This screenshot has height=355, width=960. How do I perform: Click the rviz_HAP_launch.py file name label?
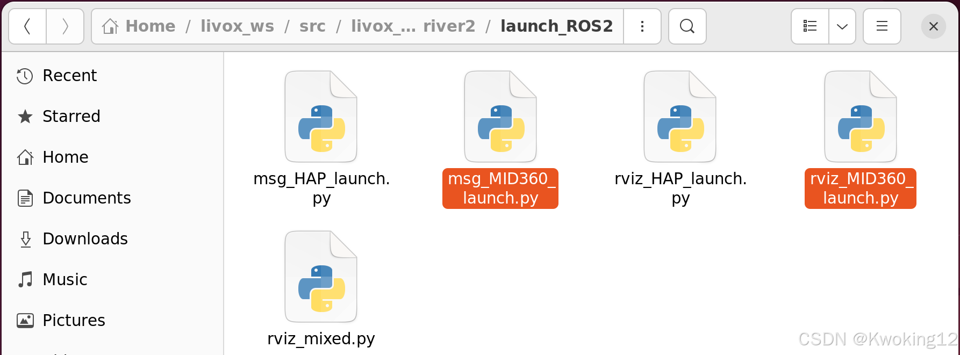680,189
